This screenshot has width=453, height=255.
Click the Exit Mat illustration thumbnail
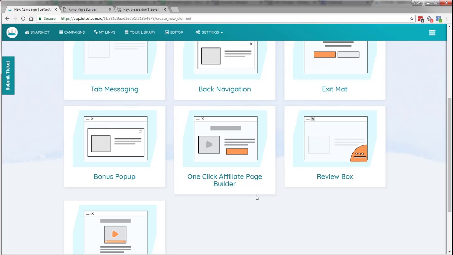point(336,59)
